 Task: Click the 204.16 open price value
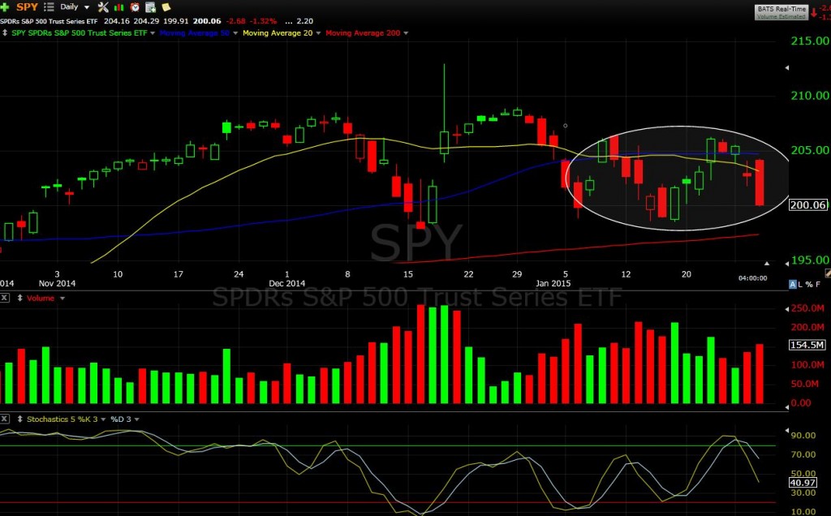117,21
